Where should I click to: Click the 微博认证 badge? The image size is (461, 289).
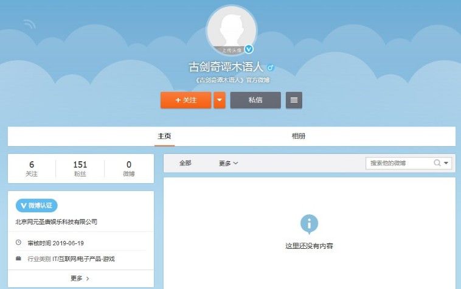[x=36, y=206]
